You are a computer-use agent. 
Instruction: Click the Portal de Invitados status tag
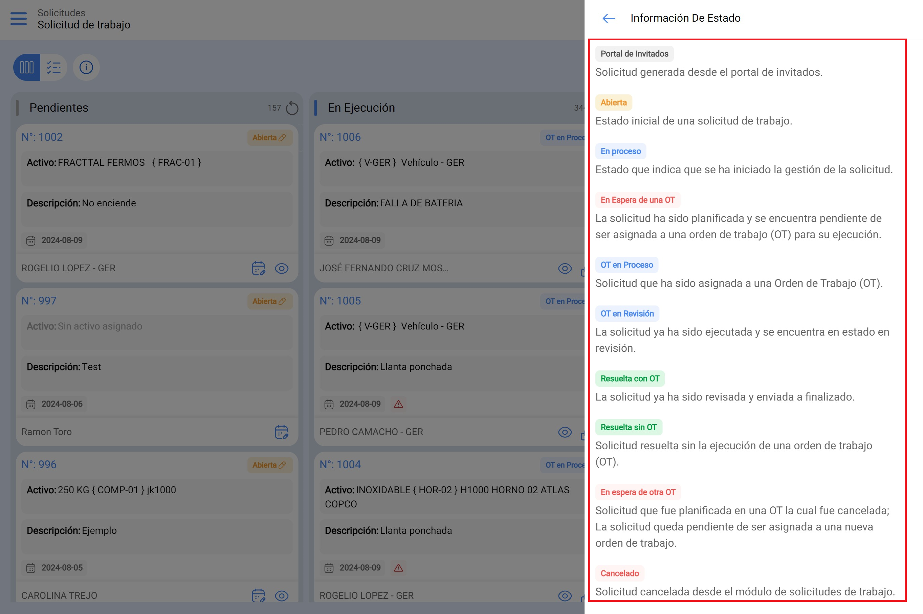(634, 54)
